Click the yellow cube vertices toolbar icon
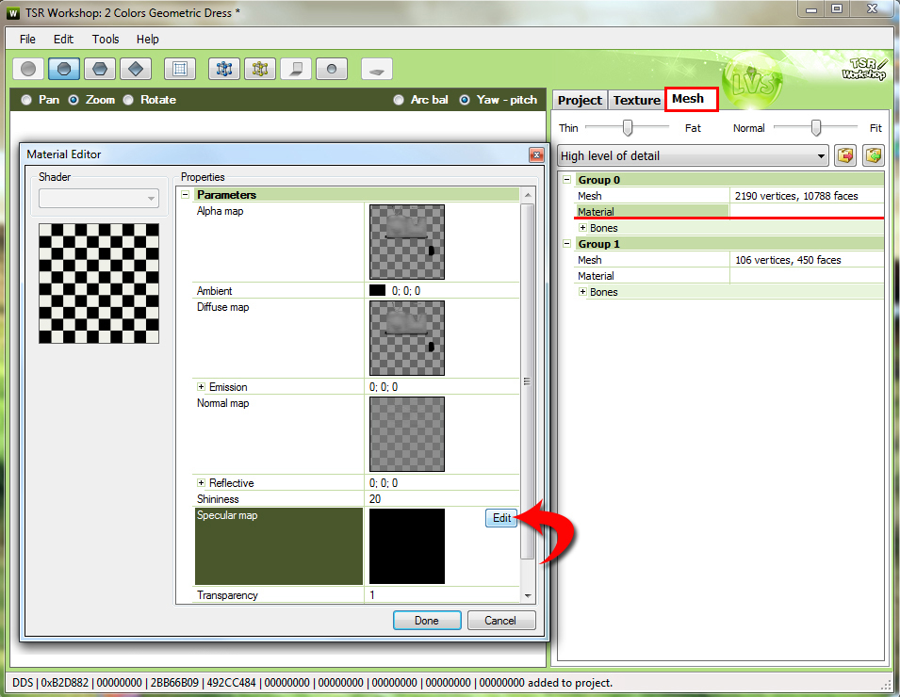Screen dimensions: 900x697 coord(260,69)
